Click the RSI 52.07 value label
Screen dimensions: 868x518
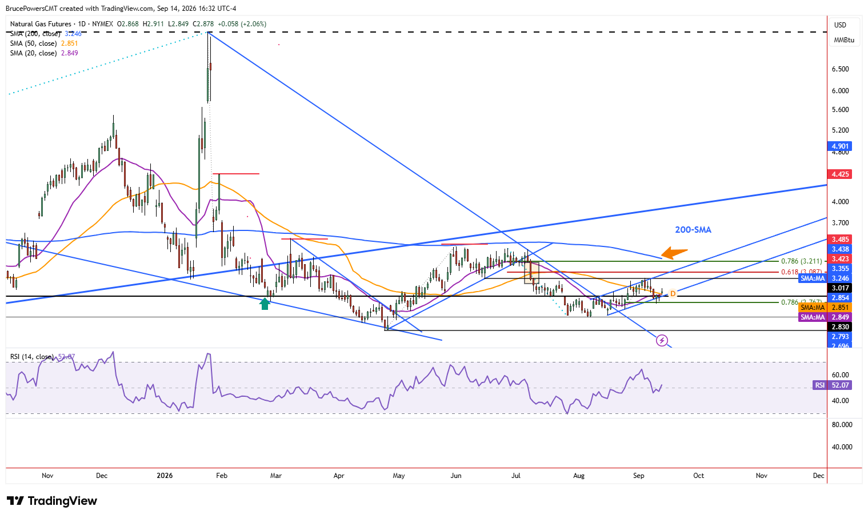point(832,385)
